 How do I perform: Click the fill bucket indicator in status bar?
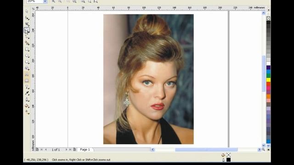click(223, 155)
